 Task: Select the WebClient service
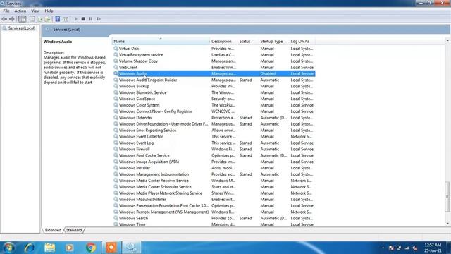[x=214, y=68]
